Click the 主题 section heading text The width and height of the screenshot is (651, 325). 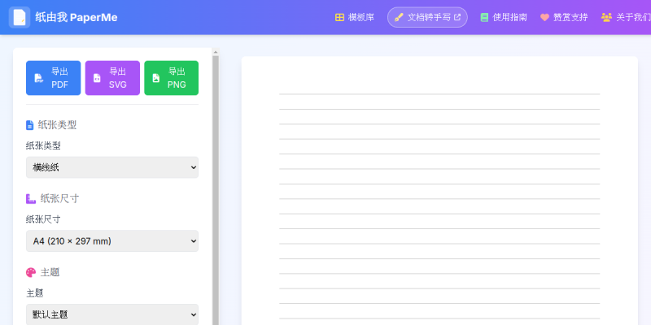[x=50, y=272]
